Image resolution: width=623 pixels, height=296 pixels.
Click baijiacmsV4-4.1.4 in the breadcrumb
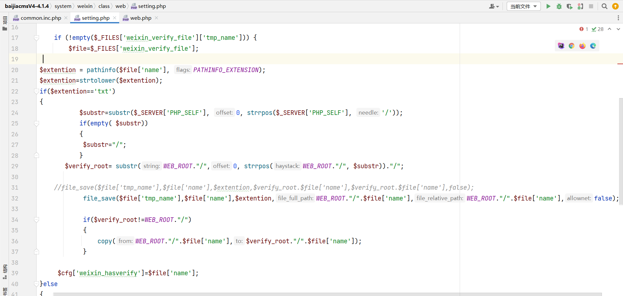(27, 6)
